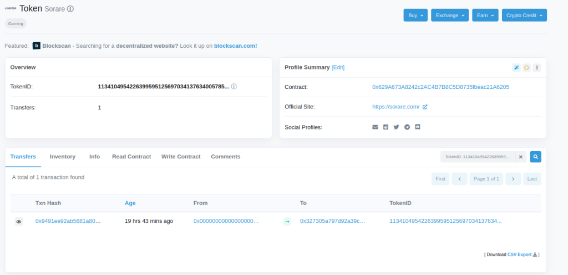Click the info icon next to TokenID value

[x=234, y=87]
